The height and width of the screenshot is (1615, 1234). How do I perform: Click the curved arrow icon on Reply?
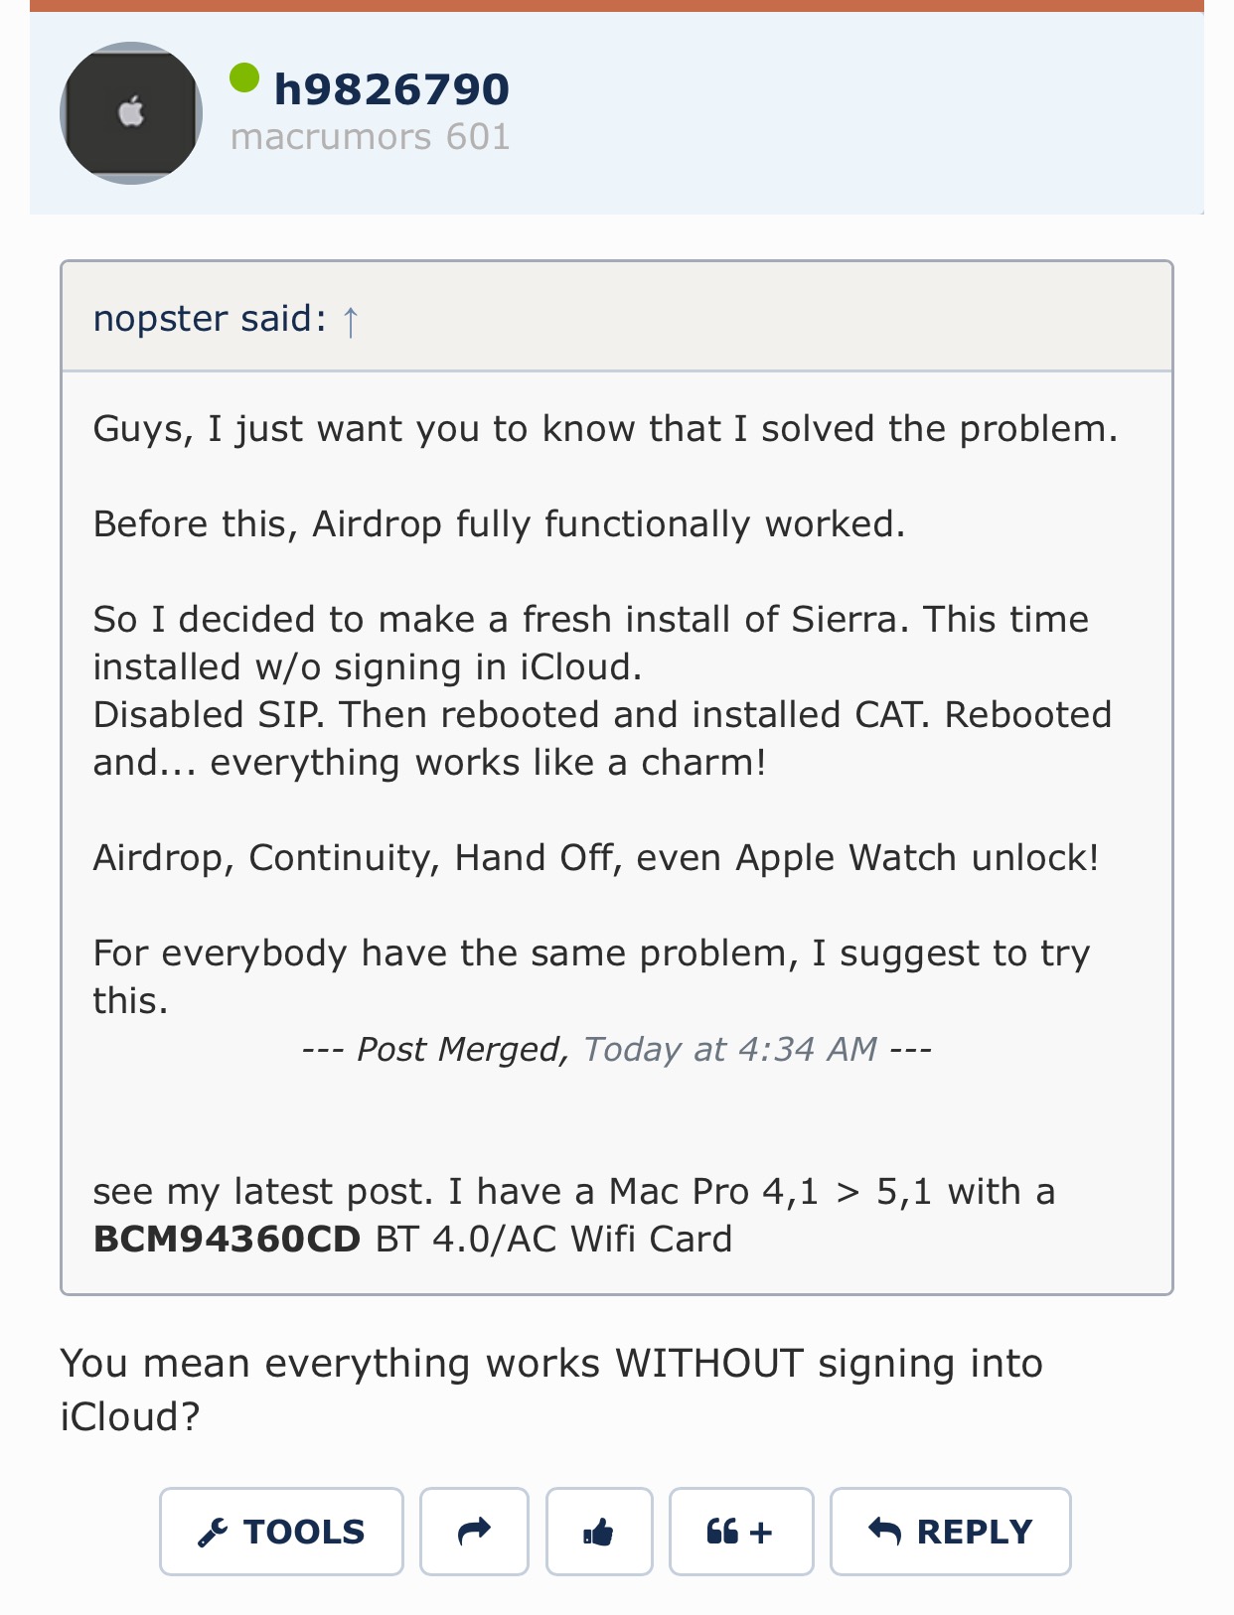(x=884, y=1532)
